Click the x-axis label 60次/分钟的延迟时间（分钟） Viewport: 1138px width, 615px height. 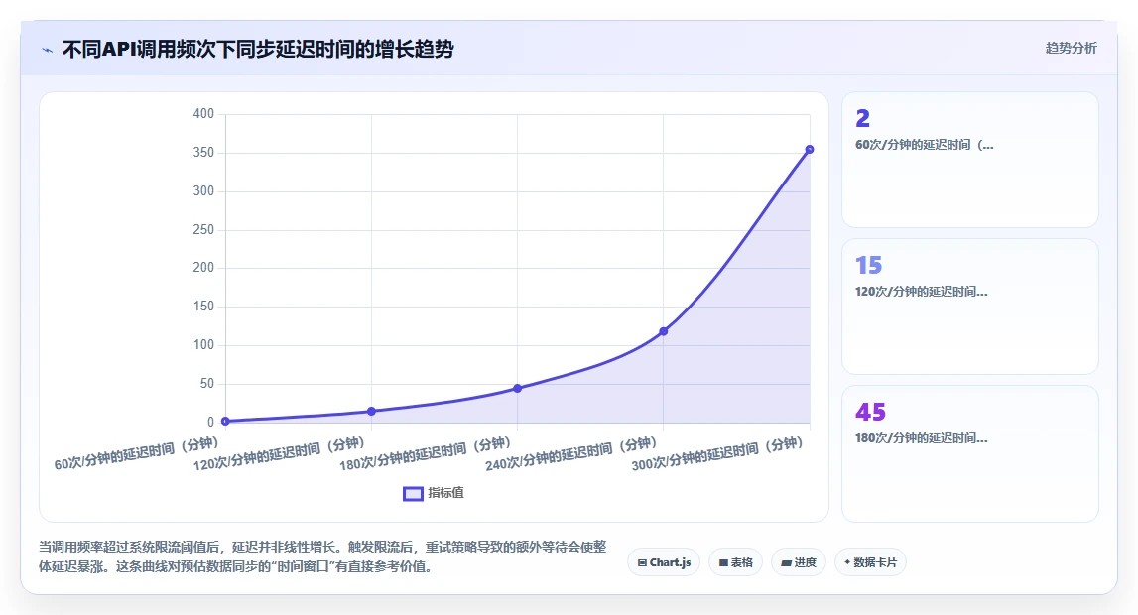click(137, 453)
